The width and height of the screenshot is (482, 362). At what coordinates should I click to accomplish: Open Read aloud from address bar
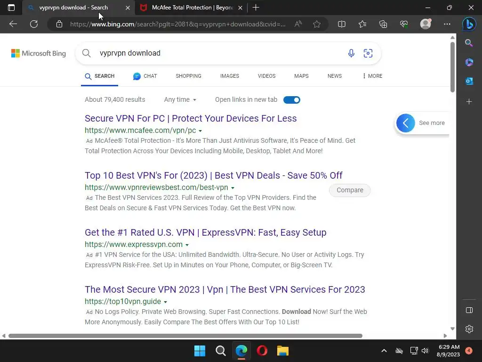coord(298,24)
